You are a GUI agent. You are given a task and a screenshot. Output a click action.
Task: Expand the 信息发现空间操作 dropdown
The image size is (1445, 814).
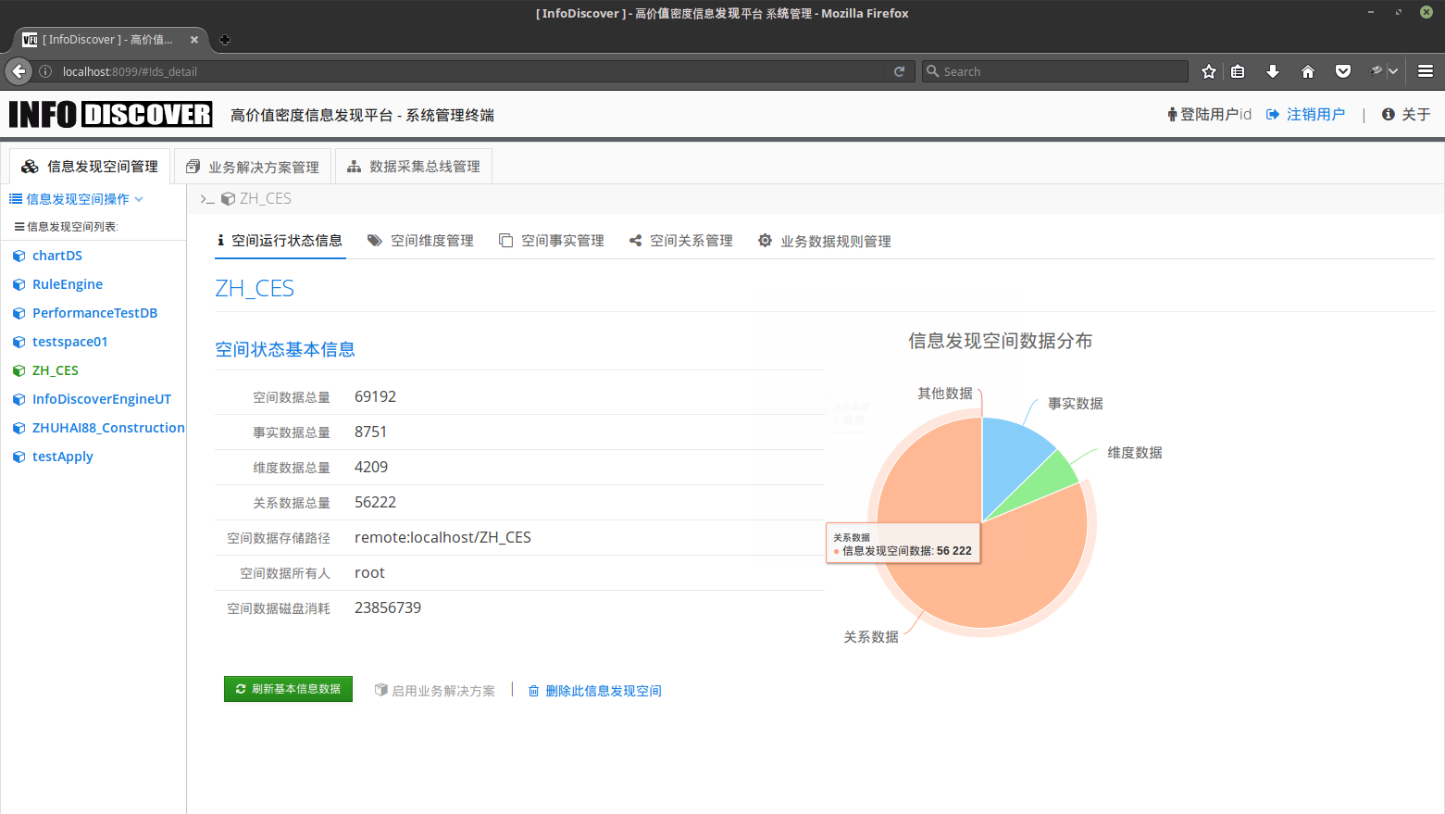click(x=77, y=199)
